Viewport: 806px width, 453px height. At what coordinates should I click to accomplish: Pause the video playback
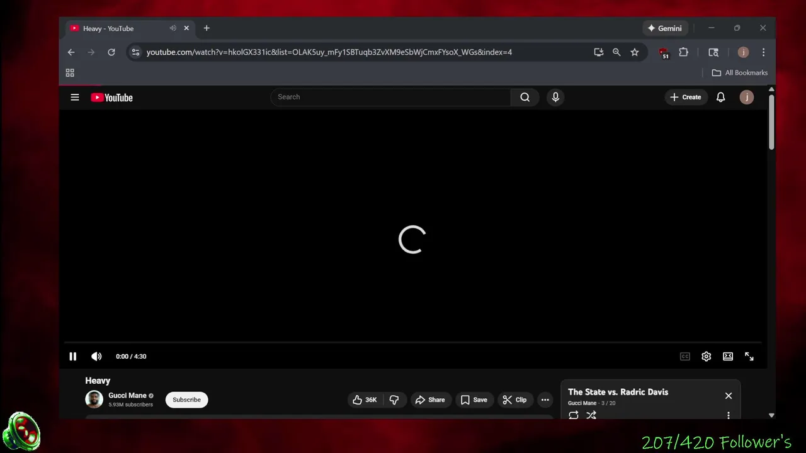[x=72, y=356]
